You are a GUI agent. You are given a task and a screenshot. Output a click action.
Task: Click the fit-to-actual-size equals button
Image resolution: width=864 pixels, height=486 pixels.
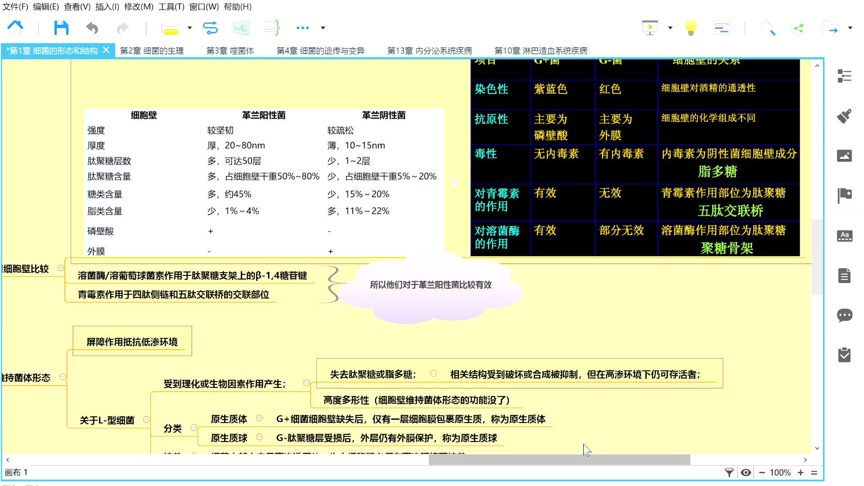pyautogui.click(x=814, y=472)
